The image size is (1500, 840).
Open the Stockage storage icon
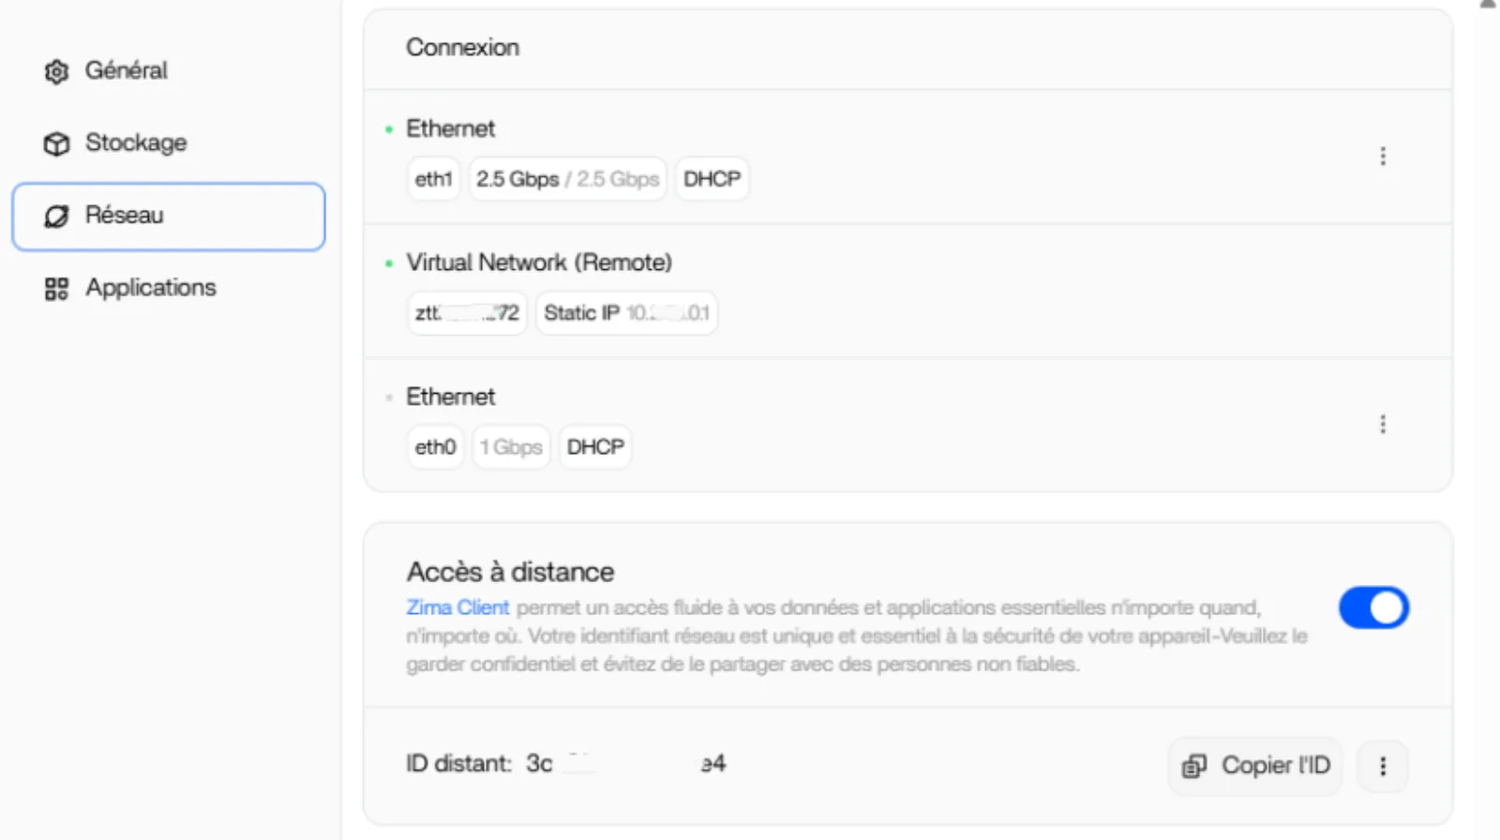click(x=56, y=142)
